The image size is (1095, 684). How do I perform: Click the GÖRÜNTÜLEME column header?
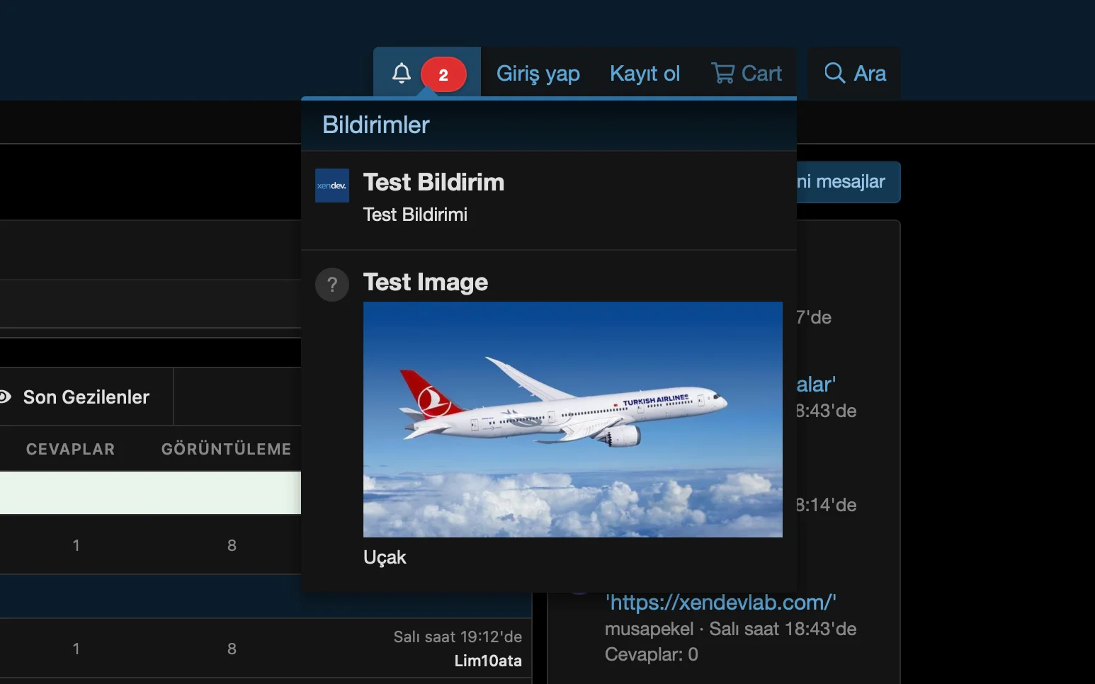pos(226,449)
